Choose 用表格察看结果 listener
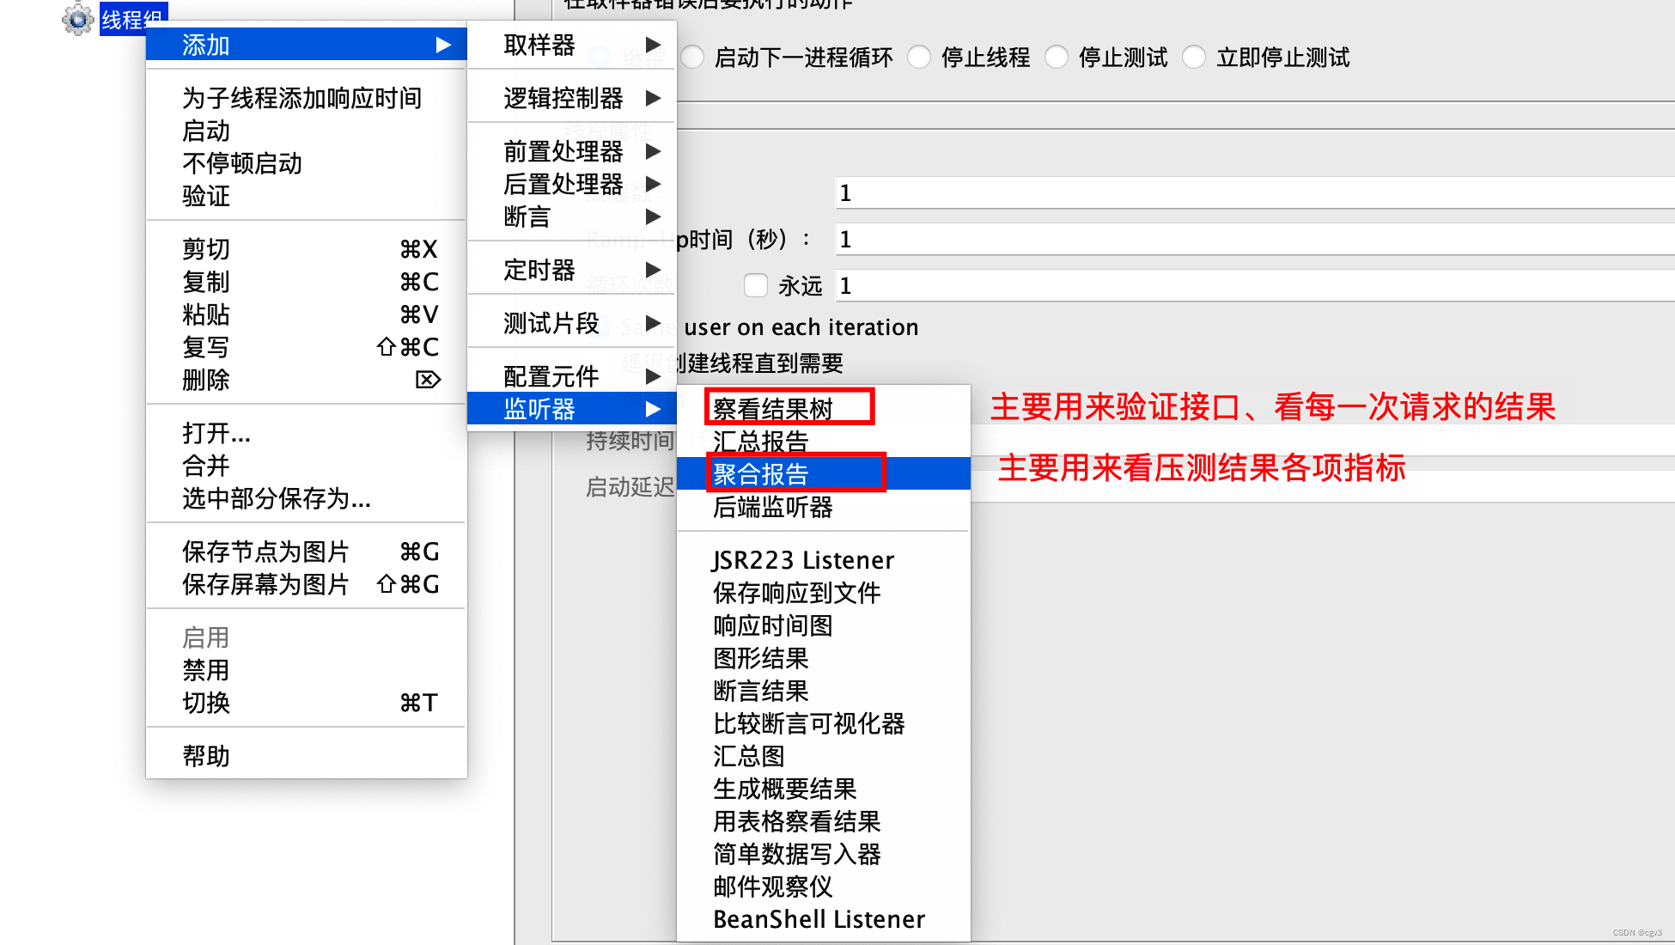The height and width of the screenshot is (945, 1675). pyautogui.click(x=796, y=821)
